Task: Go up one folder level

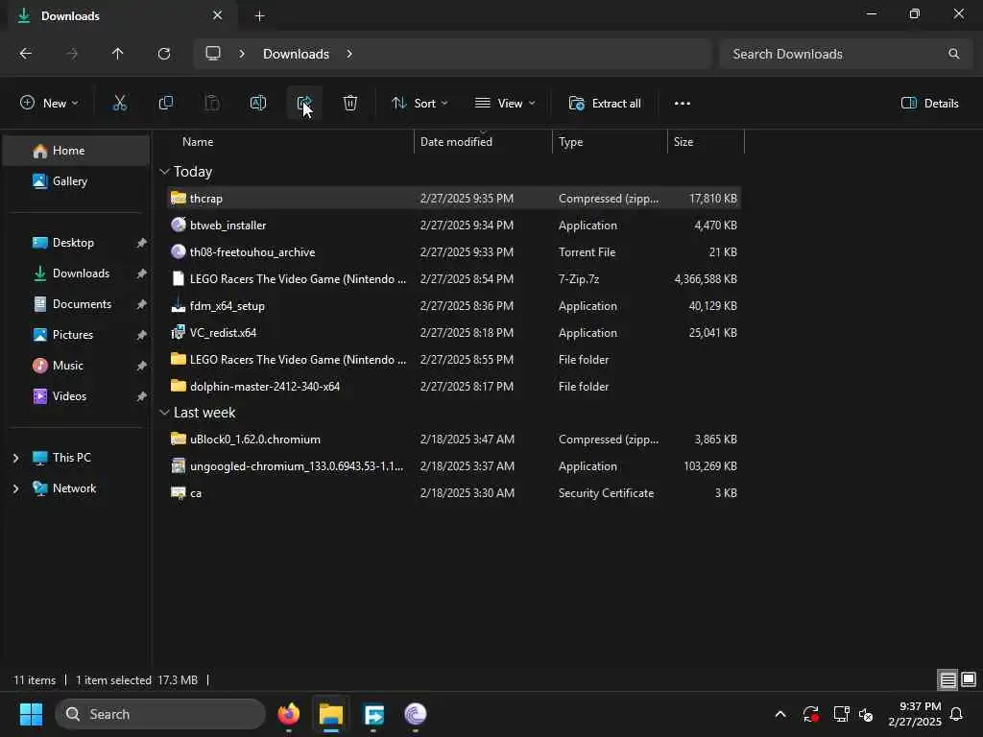Action: (x=117, y=54)
